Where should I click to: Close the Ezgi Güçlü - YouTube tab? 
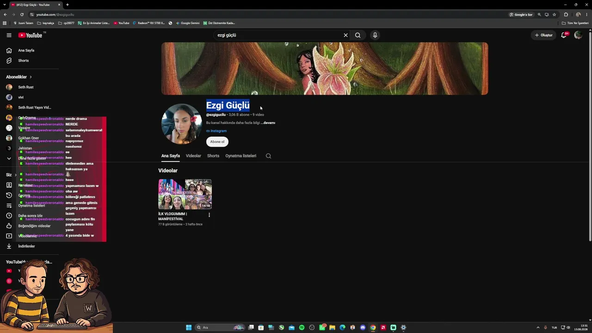point(59,5)
